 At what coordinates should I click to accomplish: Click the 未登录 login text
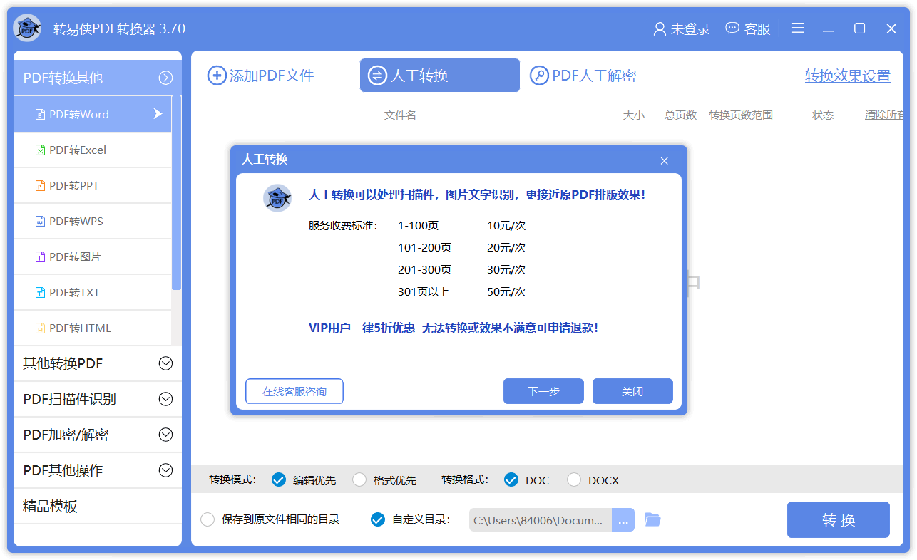click(690, 29)
